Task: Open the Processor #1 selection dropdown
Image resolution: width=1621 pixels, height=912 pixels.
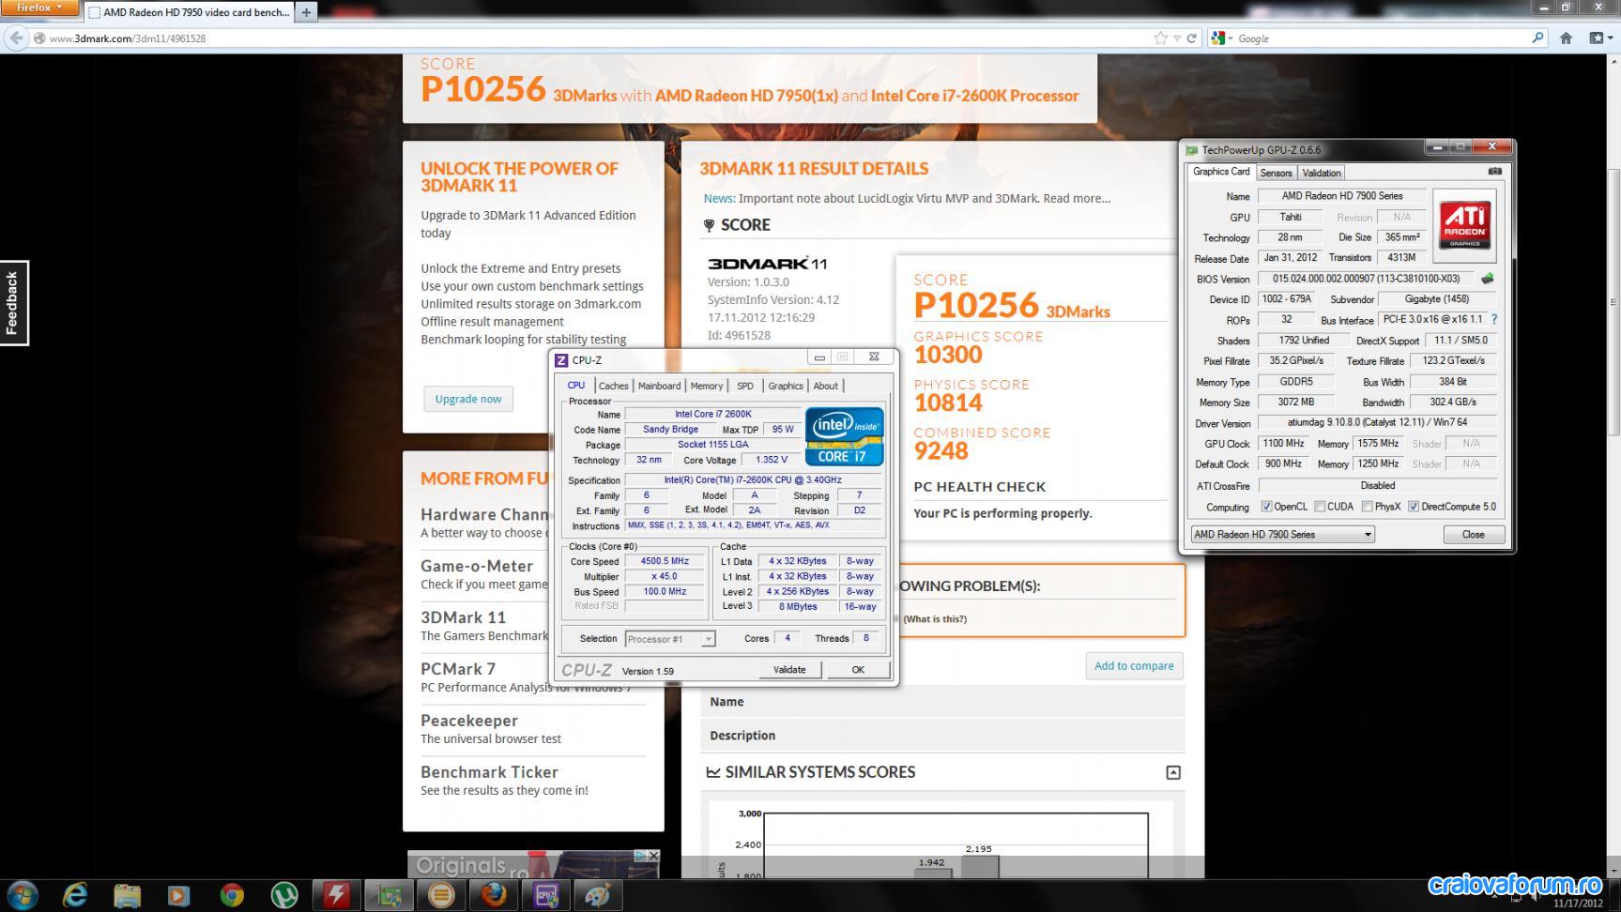Action: 669,639
